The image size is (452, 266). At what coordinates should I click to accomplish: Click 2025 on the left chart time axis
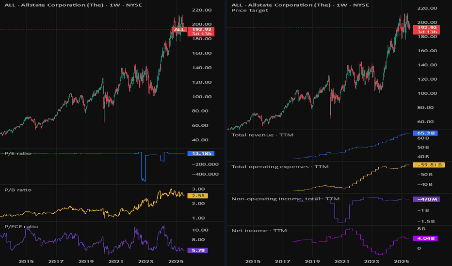176,261
